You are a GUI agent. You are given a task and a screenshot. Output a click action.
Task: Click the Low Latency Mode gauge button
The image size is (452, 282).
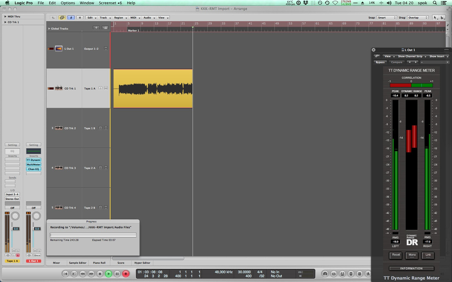click(x=325, y=274)
